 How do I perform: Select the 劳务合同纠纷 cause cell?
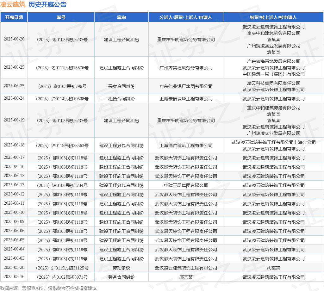(121, 277)
